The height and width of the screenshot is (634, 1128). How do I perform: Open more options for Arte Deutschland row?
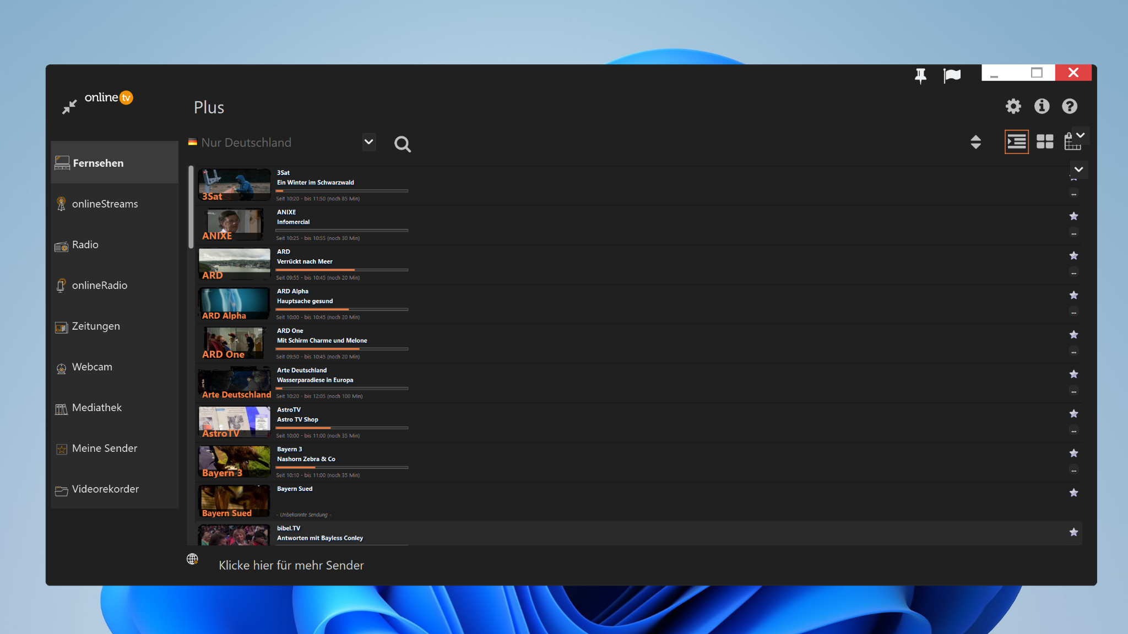(x=1073, y=391)
